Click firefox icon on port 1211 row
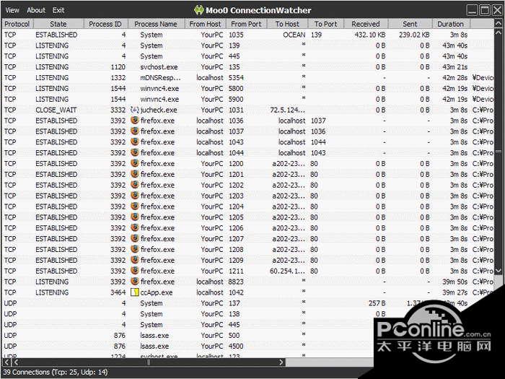 (x=135, y=271)
